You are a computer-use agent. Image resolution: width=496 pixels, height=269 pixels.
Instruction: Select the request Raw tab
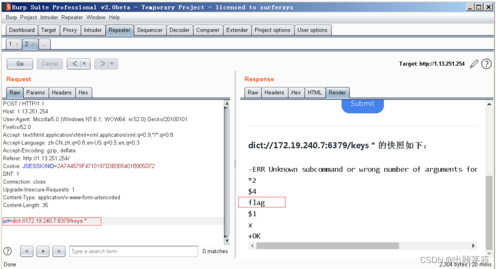(15, 93)
